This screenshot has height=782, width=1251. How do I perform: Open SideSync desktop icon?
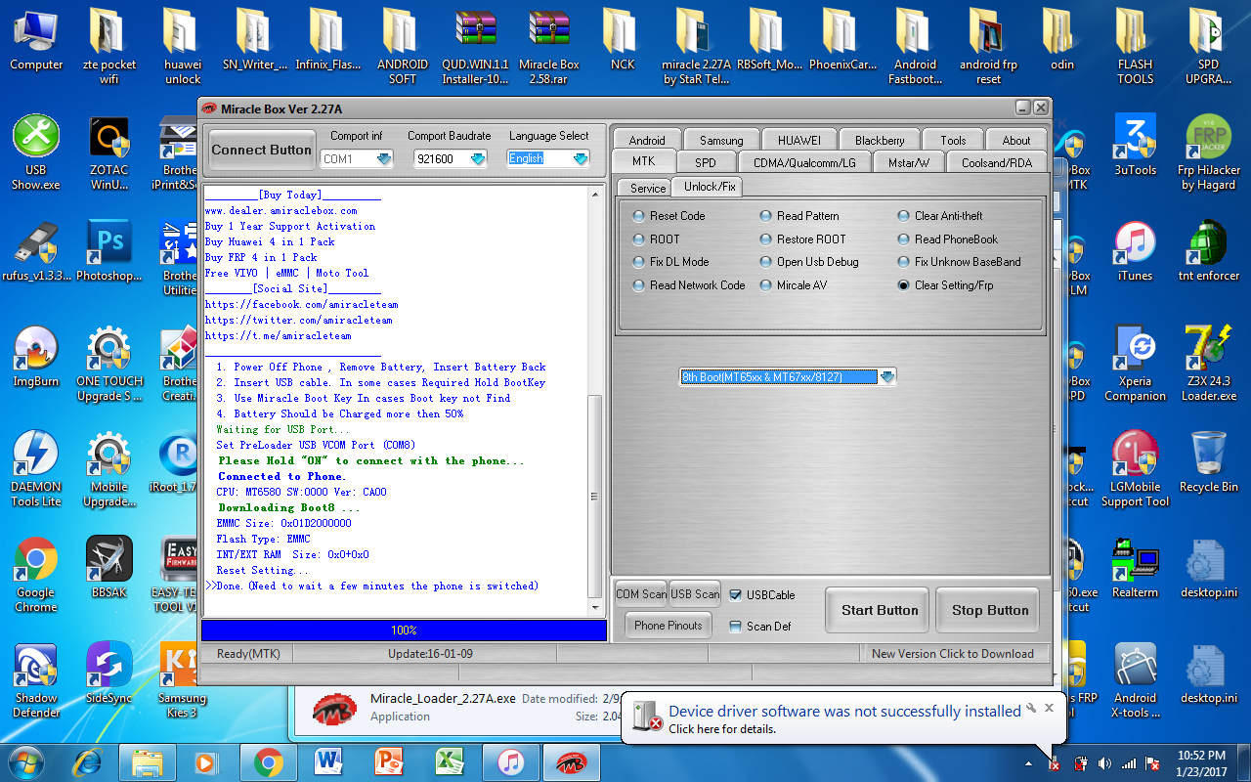click(109, 673)
